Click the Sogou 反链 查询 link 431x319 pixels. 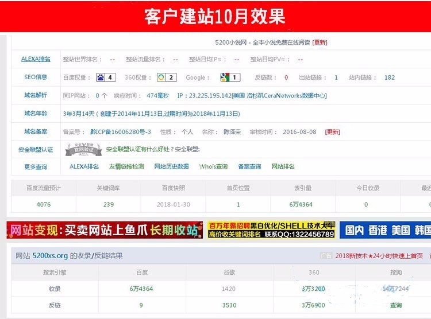(396, 305)
